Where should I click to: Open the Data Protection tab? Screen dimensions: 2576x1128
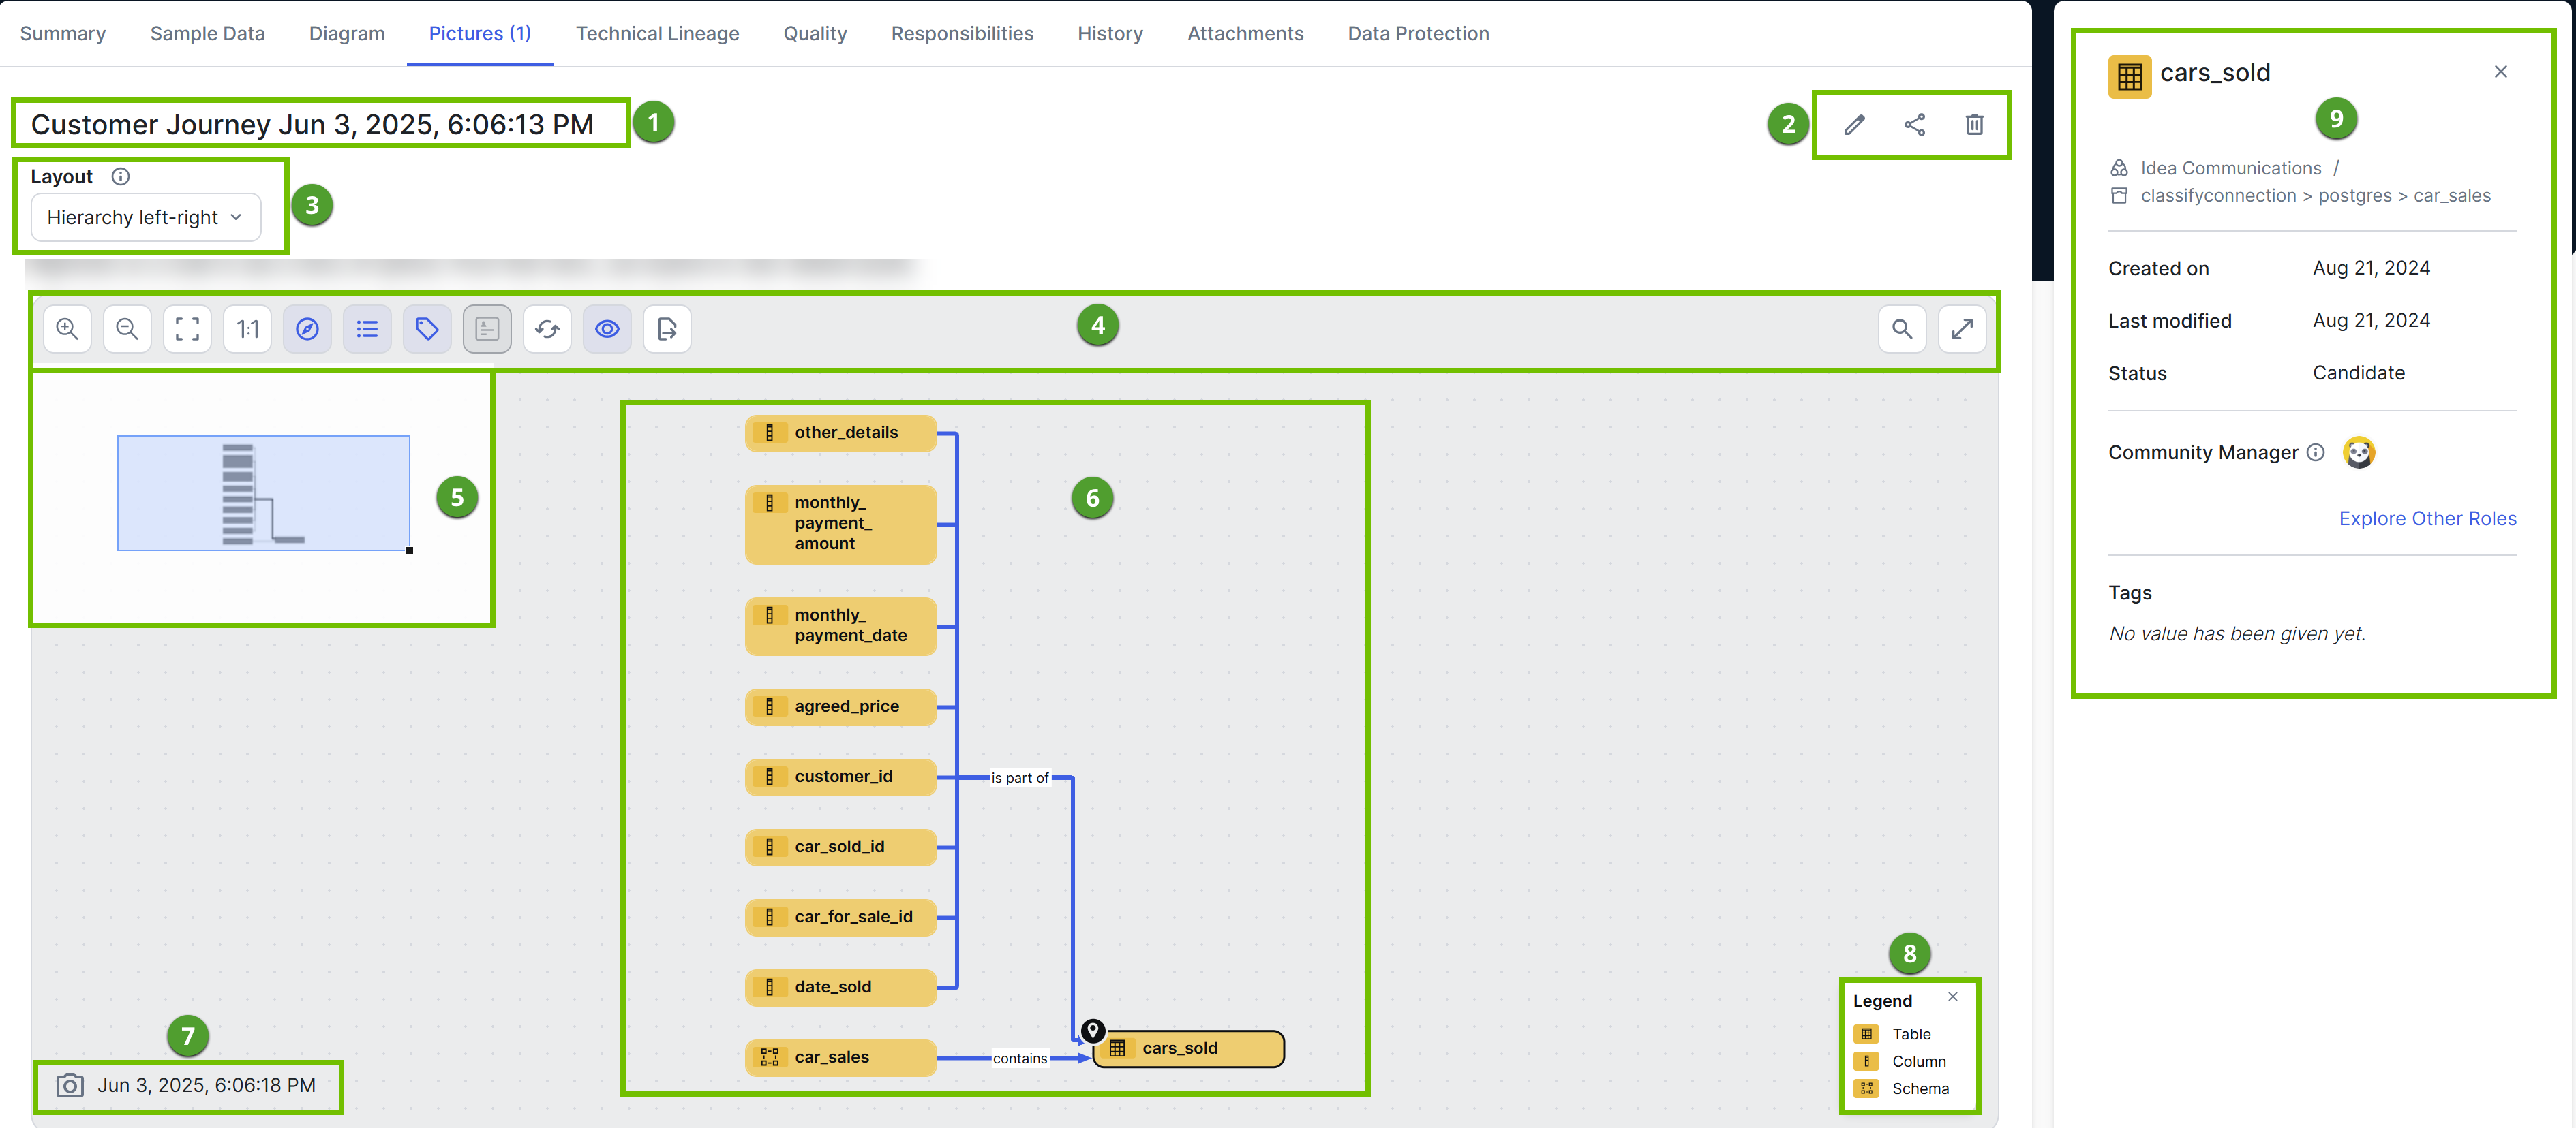pos(1417,33)
